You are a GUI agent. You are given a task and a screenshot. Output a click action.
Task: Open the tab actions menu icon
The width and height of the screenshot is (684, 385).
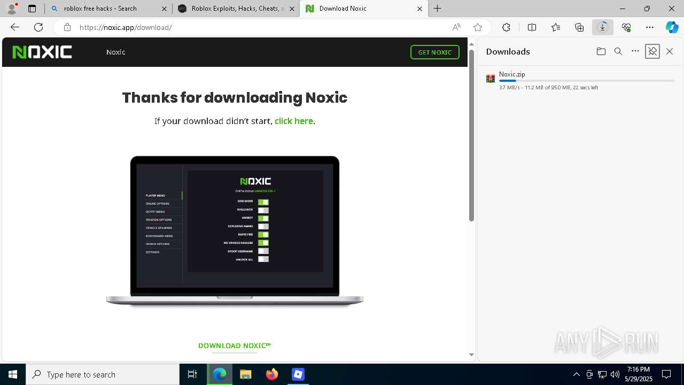click(32, 9)
